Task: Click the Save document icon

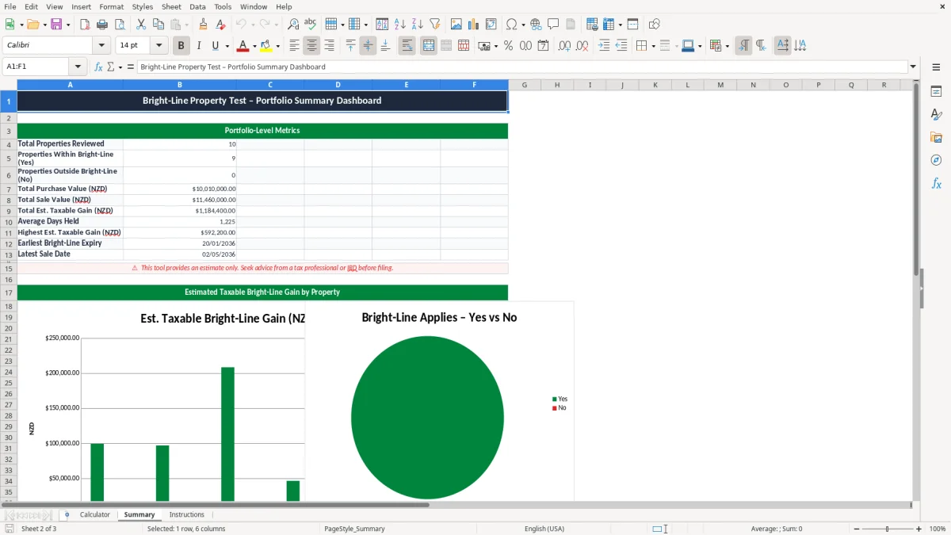Action: pyautogui.click(x=56, y=25)
